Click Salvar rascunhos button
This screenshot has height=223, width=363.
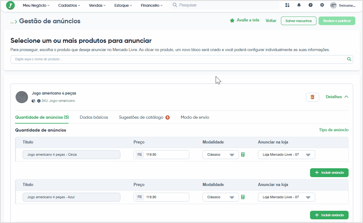[299, 21]
